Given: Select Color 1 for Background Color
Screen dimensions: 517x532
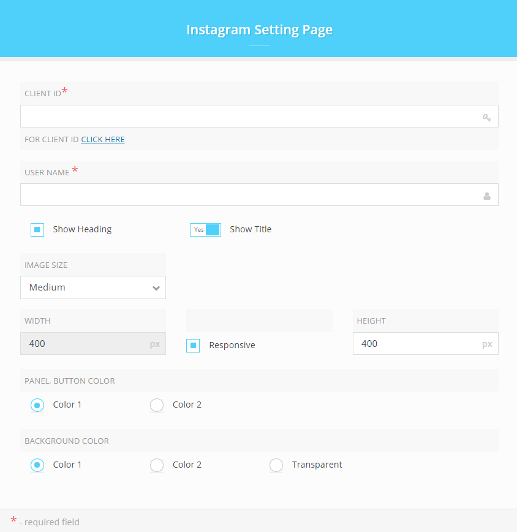Looking at the screenshot, I should 37,465.
